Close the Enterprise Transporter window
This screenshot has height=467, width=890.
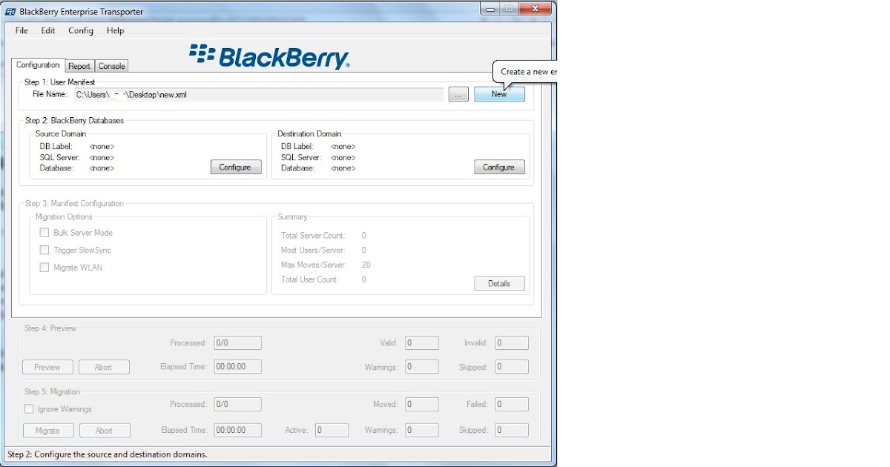tap(535, 9)
